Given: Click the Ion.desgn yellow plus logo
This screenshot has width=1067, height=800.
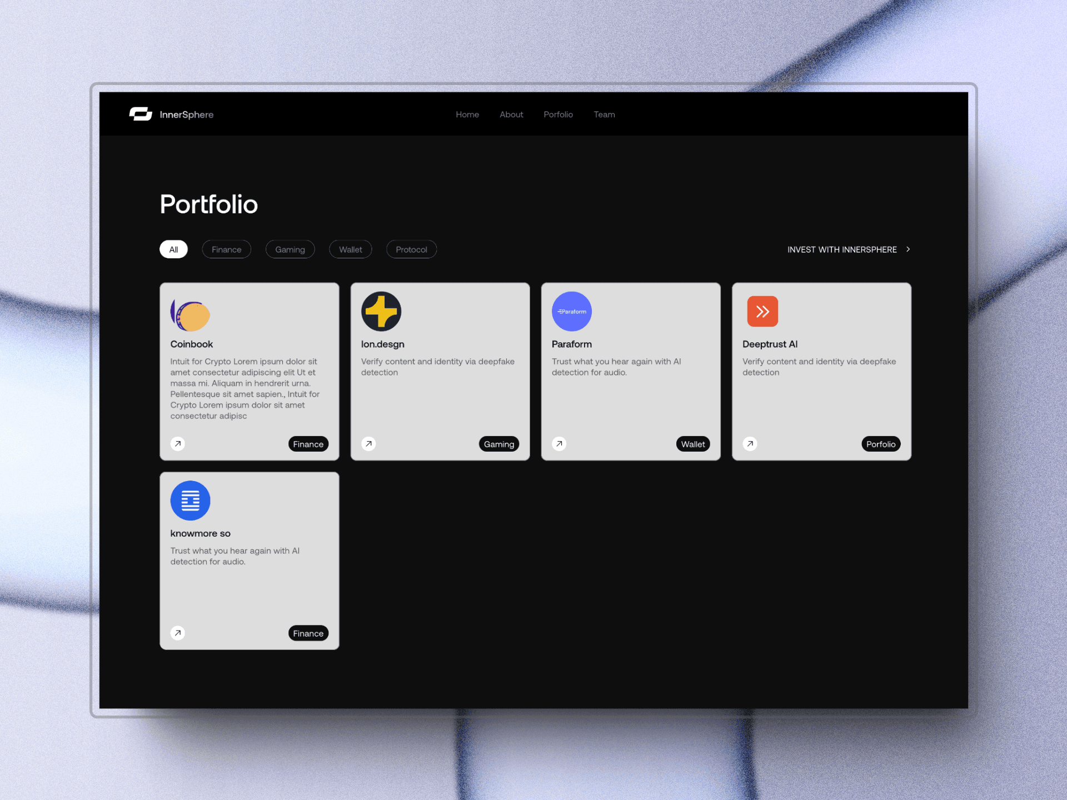Looking at the screenshot, I should tap(381, 311).
